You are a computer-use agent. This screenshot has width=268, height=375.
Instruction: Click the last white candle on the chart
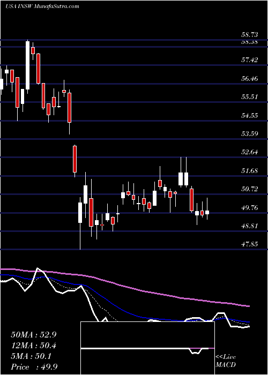207,212
